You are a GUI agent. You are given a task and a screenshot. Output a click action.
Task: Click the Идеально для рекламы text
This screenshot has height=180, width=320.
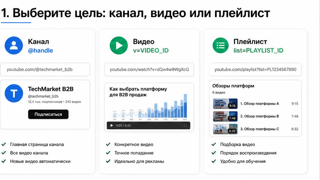click(x=139, y=161)
